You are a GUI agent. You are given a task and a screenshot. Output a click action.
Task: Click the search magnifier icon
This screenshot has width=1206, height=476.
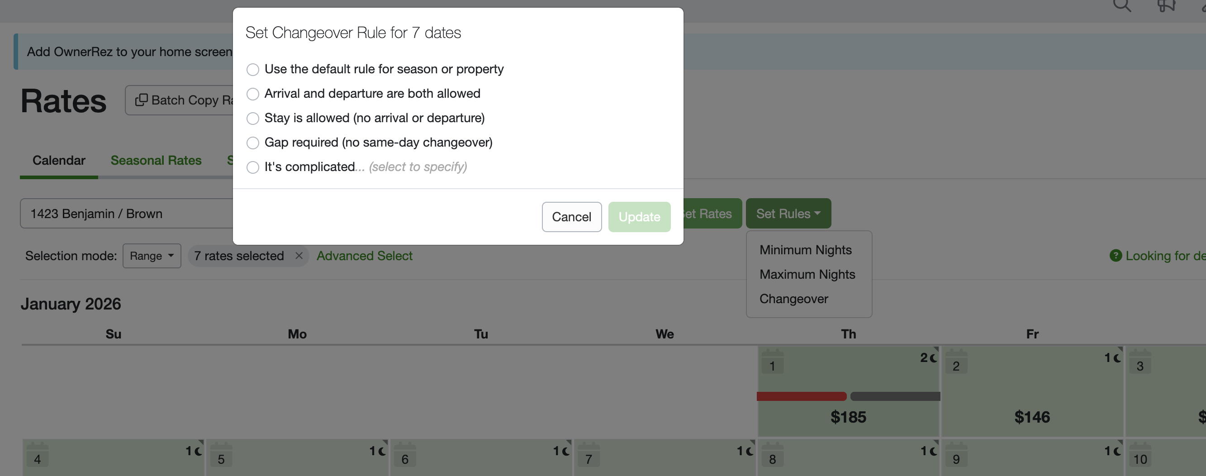[x=1122, y=5]
